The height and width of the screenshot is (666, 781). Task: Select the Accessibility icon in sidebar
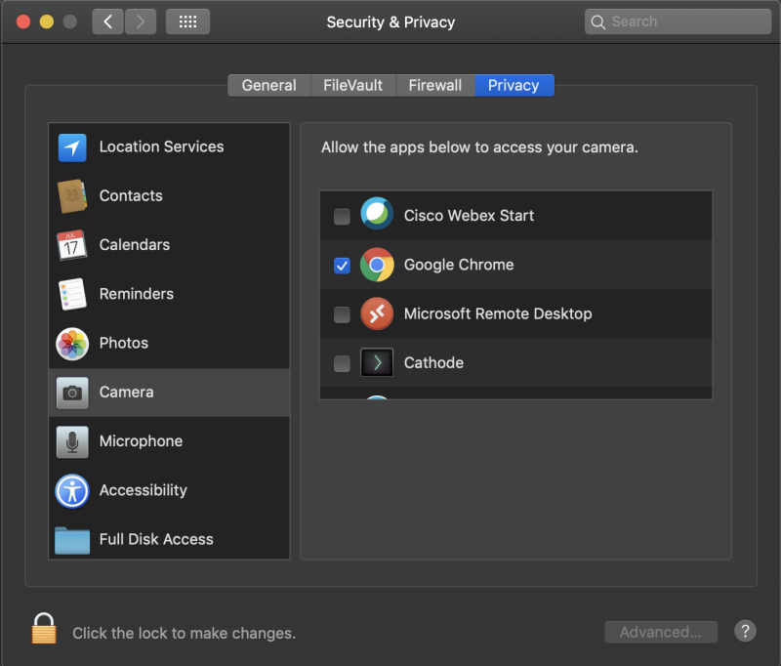click(72, 490)
